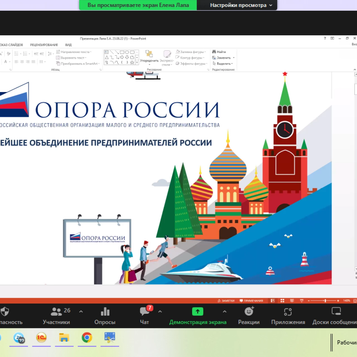The height and width of the screenshot is (357, 357).
Task: Open the 1C app in taskbar
Action: click(41, 337)
